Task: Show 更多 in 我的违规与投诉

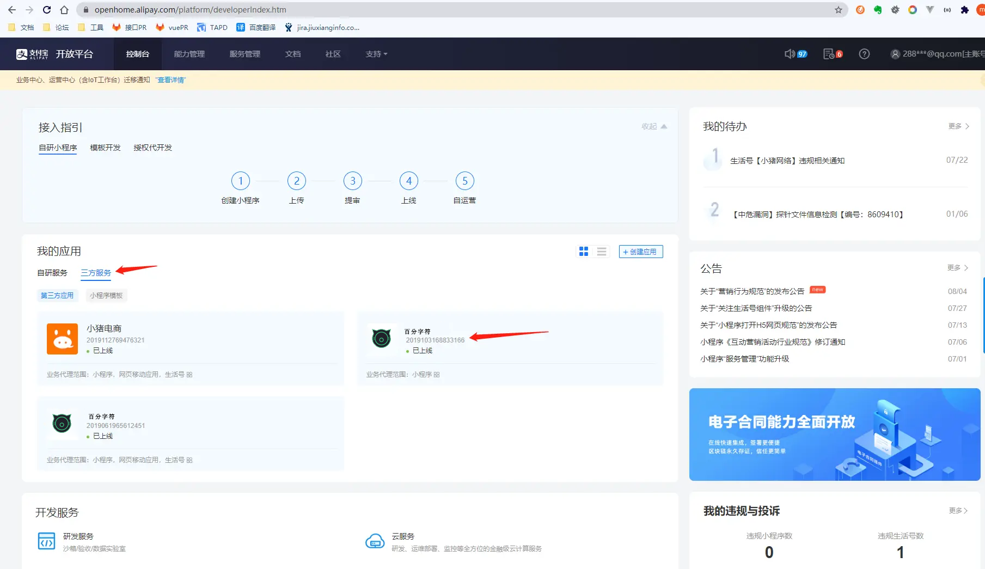Action: click(x=958, y=510)
